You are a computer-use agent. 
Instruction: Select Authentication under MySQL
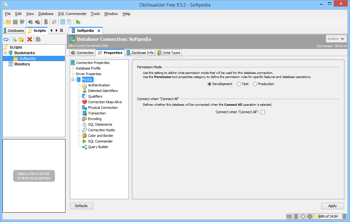click(x=96, y=85)
